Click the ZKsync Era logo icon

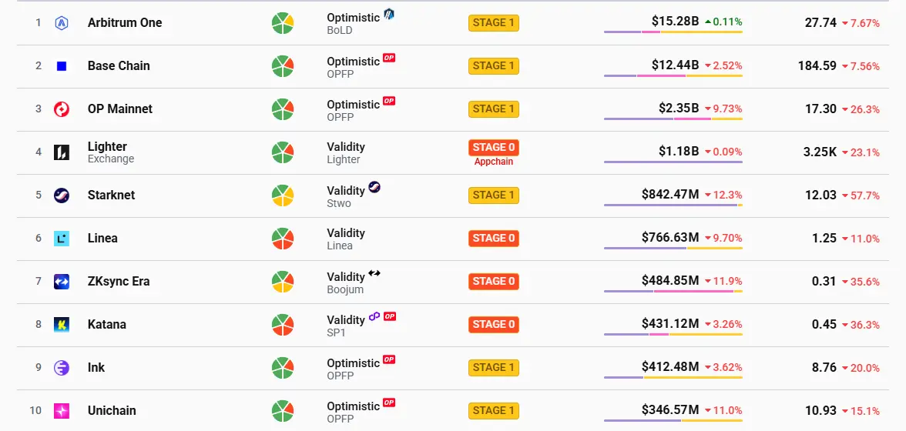[x=62, y=282]
